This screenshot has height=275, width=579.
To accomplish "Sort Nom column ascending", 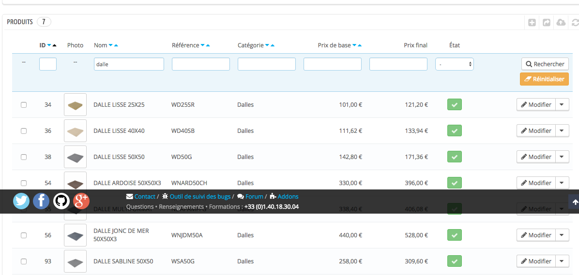I will (116, 45).
